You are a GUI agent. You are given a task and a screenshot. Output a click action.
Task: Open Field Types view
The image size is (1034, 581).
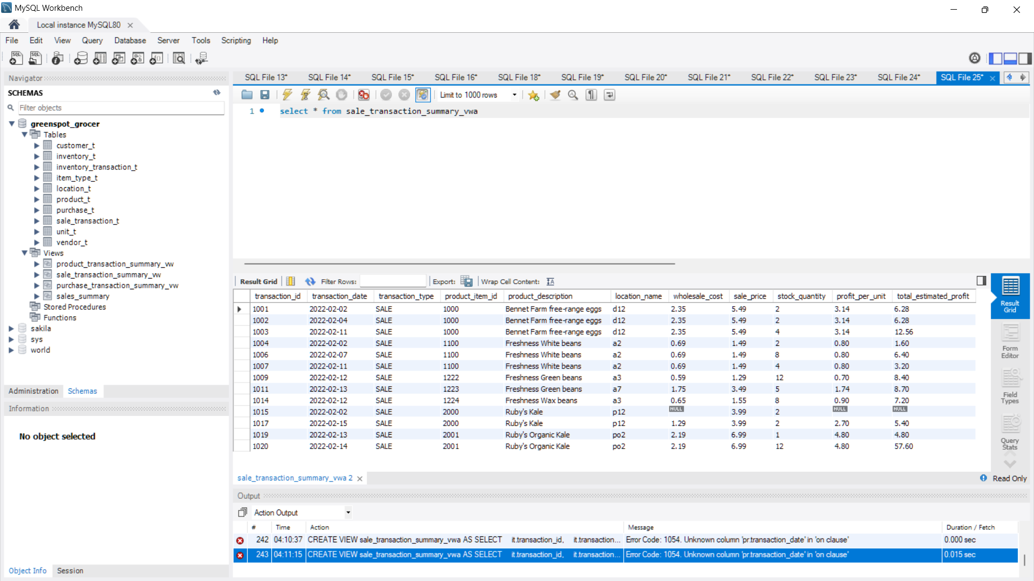click(1010, 387)
